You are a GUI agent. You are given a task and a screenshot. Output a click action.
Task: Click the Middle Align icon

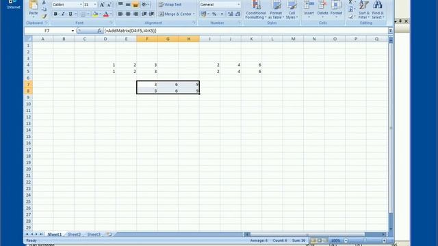(x=128, y=5)
